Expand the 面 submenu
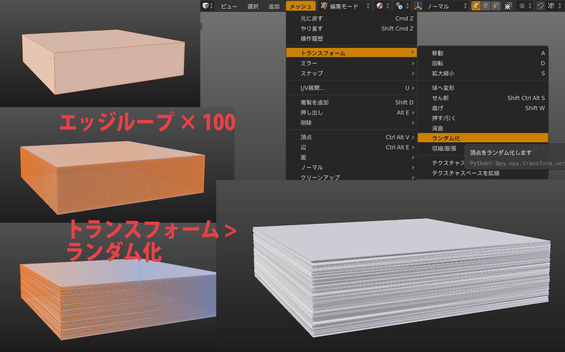 pyautogui.click(x=351, y=157)
